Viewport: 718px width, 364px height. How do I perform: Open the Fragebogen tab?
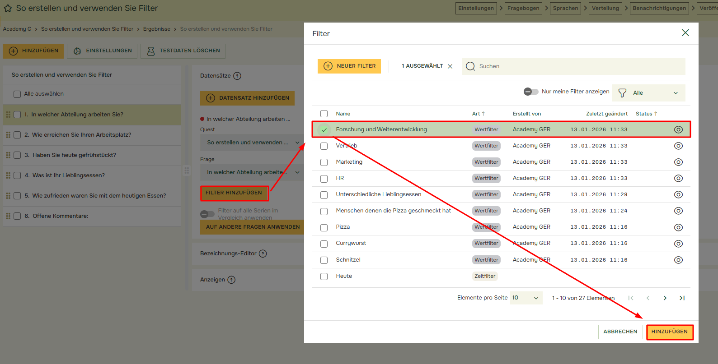[x=523, y=8]
